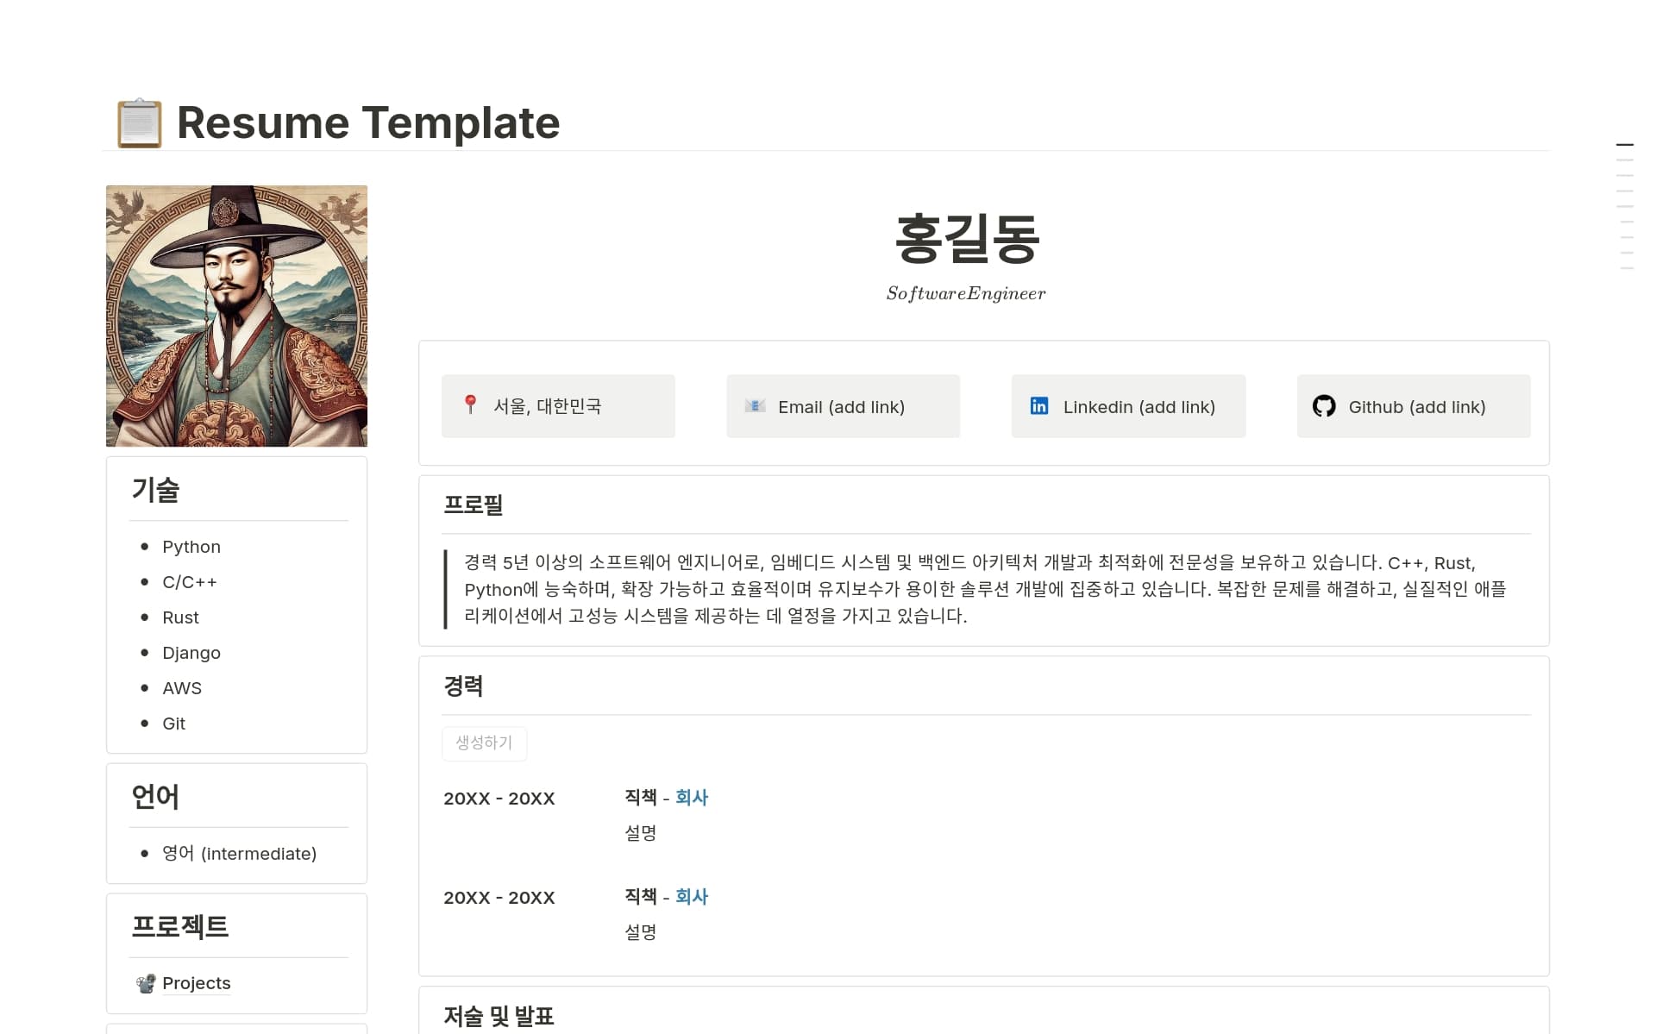Click the second 직책 position label
Screen dimensions: 1656x1034
click(x=641, y=897)
